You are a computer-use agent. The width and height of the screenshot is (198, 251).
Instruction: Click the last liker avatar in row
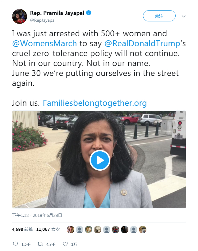(x=143, y=230)
